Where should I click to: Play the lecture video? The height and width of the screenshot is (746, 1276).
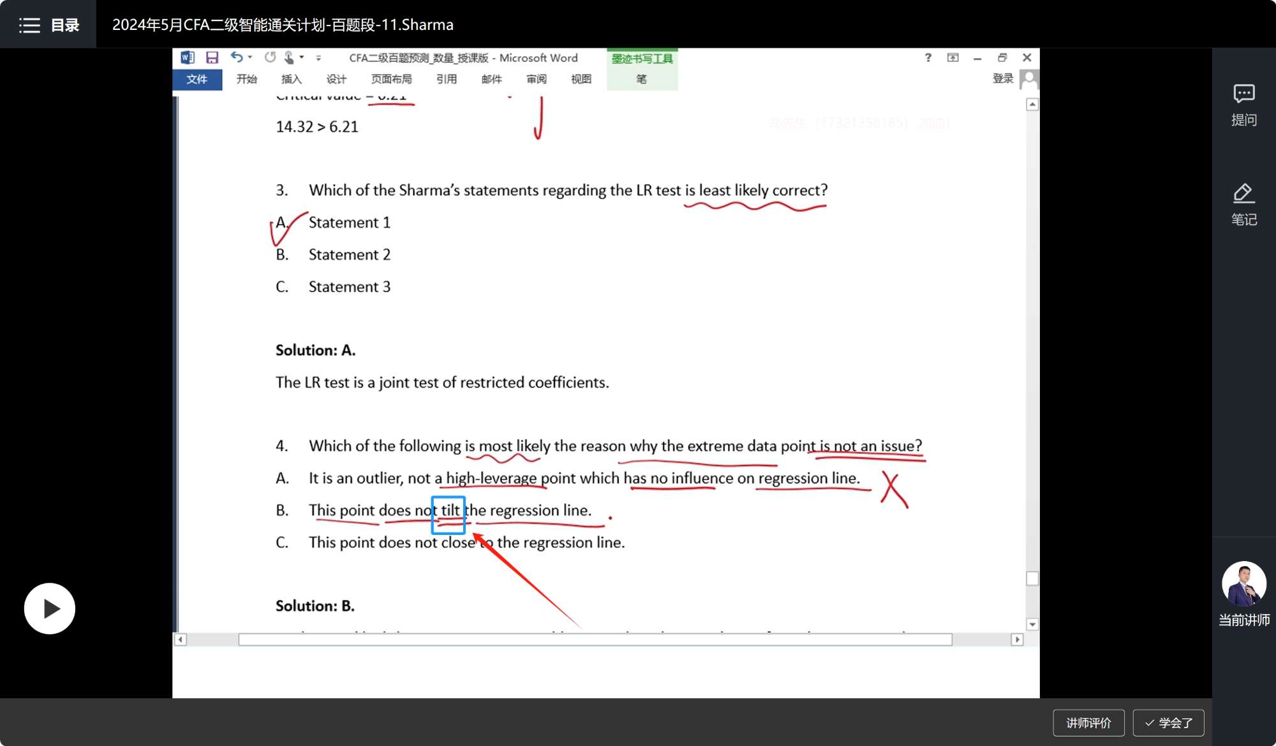(50, 608)
